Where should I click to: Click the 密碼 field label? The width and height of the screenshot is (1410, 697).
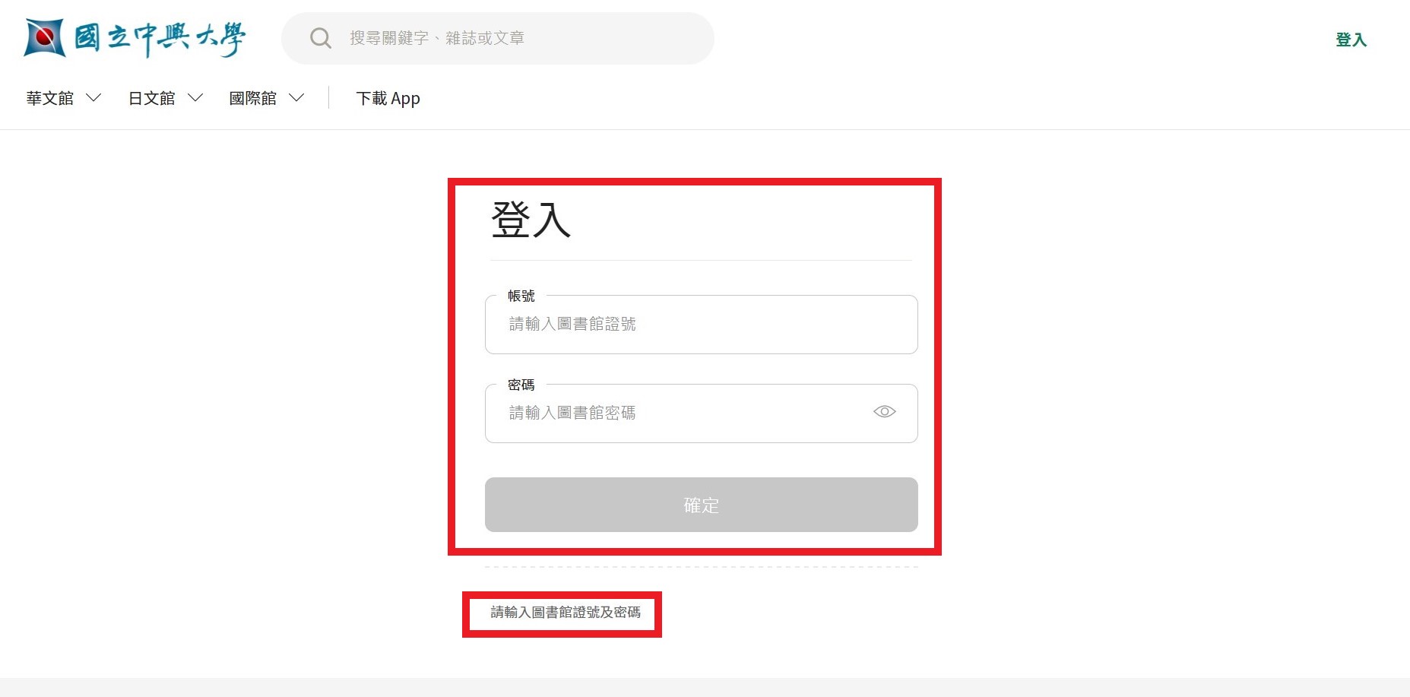point(521,385)
